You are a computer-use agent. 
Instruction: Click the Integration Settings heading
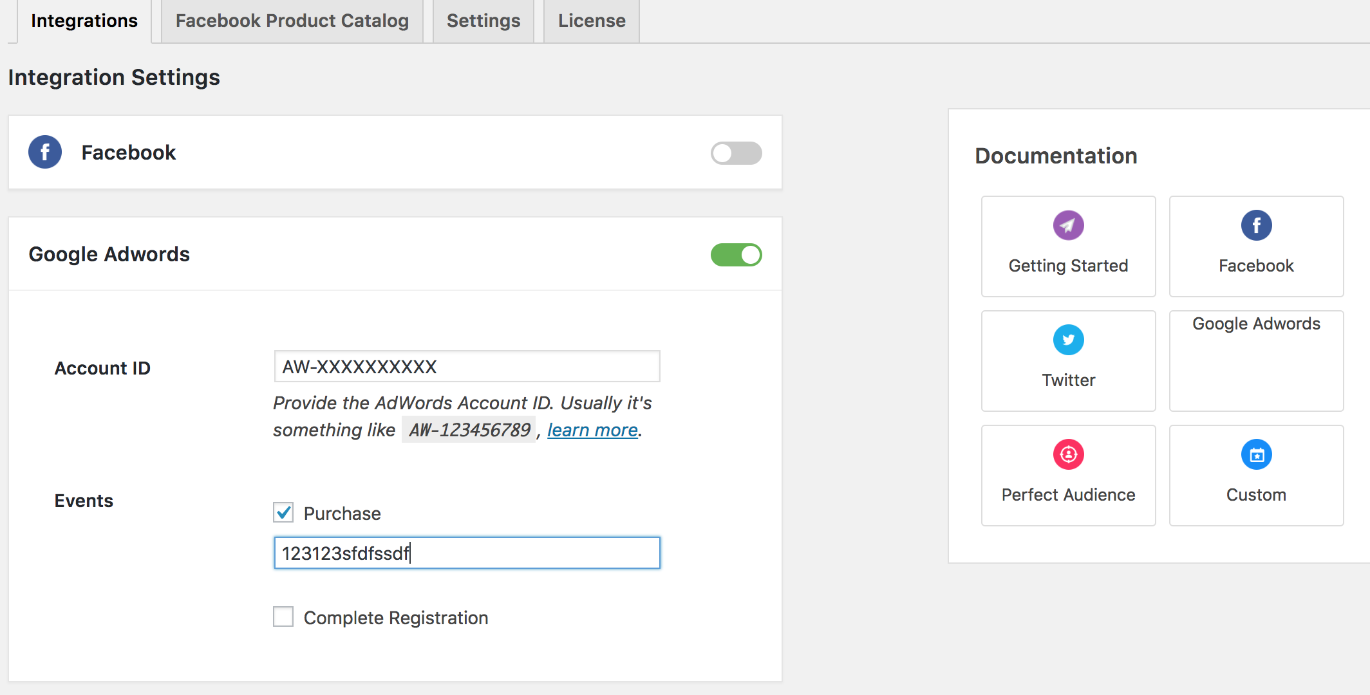click(x=114, y=77)
